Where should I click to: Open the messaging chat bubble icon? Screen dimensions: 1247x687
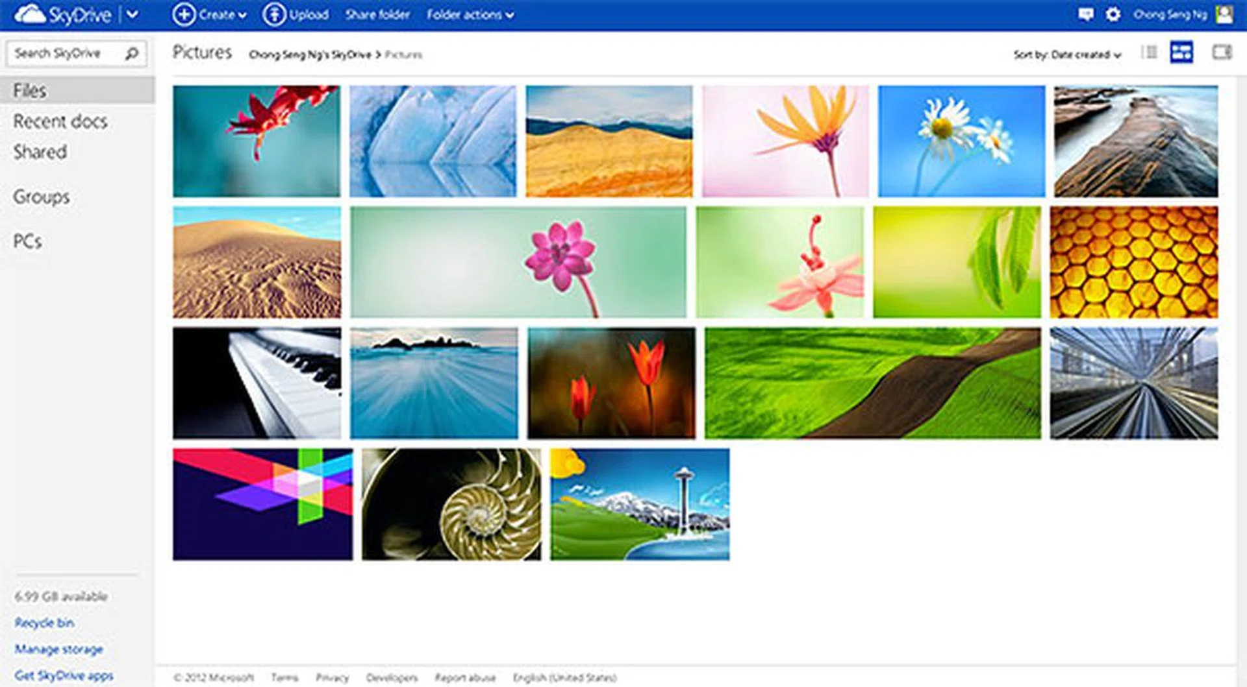tap(1085, 14)
